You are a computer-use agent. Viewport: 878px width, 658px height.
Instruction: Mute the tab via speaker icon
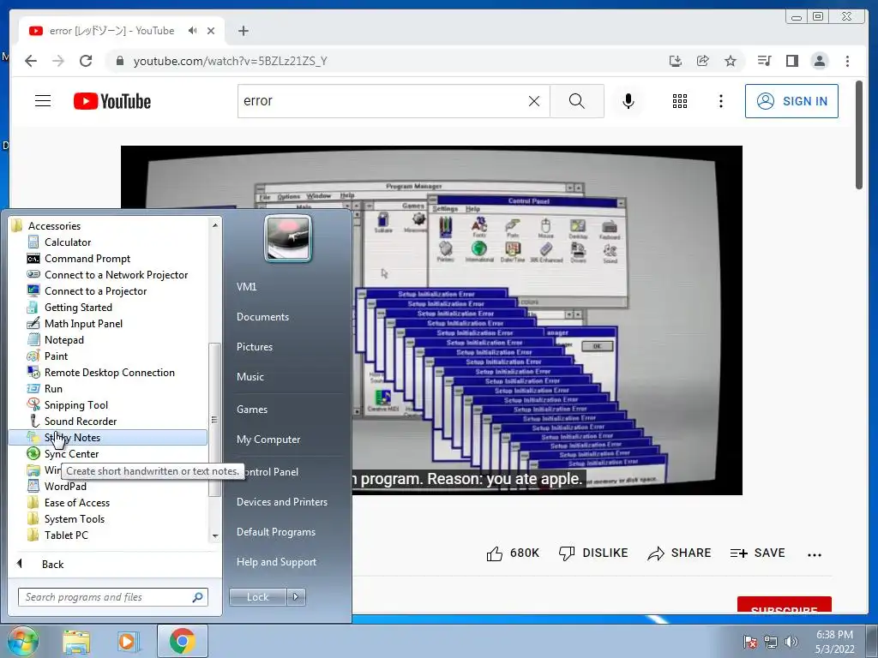pos(193,31)
